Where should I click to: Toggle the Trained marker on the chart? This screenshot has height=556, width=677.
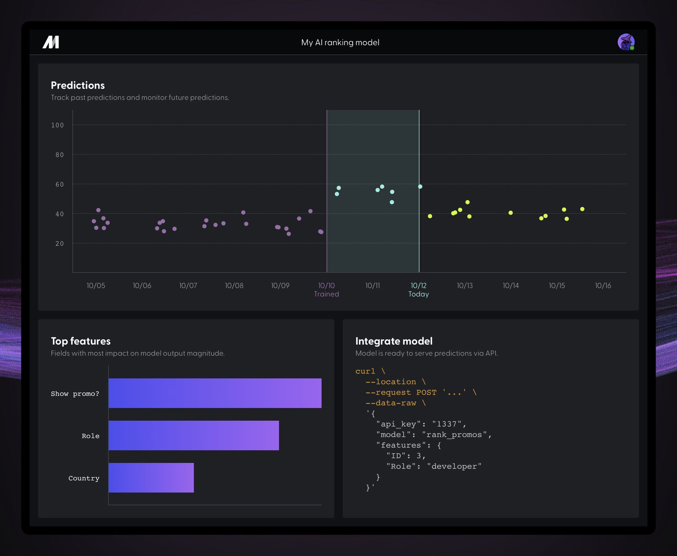click(326, 290)
